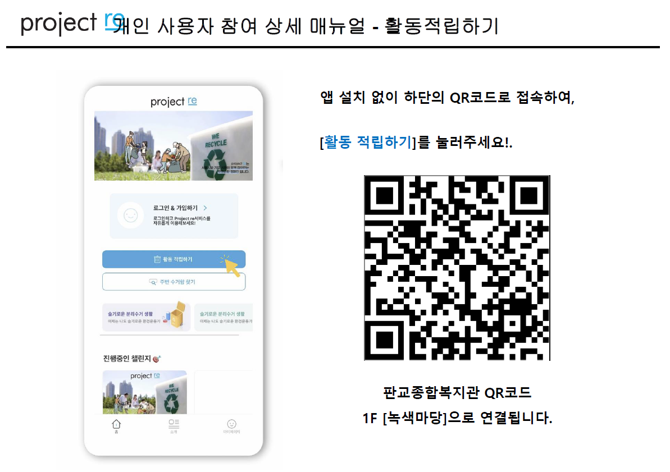Viewport: 670px width, 472px height.
Task: Select the 진행중인 챌린지 heading
Action: [x=127, y=359]
